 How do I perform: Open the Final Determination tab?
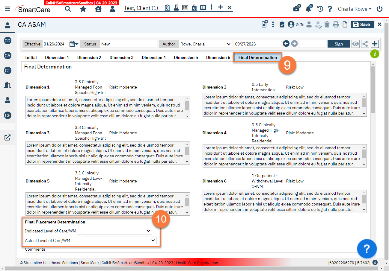(257, 57)
